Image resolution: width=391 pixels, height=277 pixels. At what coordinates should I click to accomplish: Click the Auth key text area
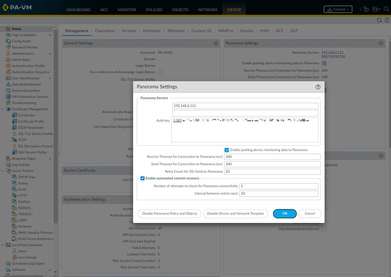(245, 130)
